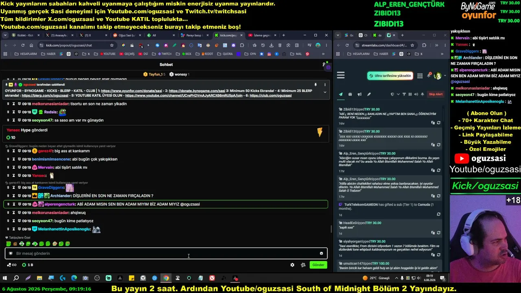
Task: Bookmark the kick.com popout chat page
Action: click(x=112, y=45)
